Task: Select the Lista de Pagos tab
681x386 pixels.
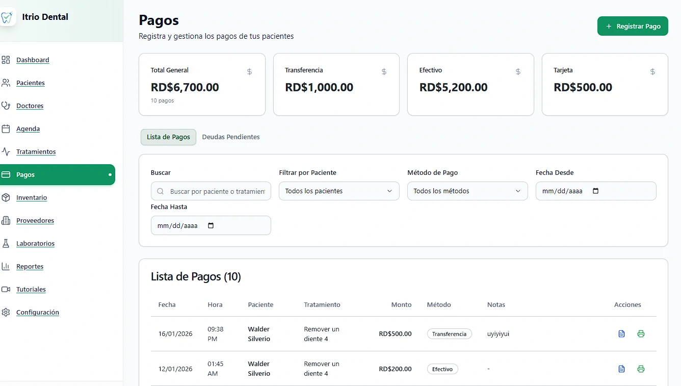Action: point(168,137)
